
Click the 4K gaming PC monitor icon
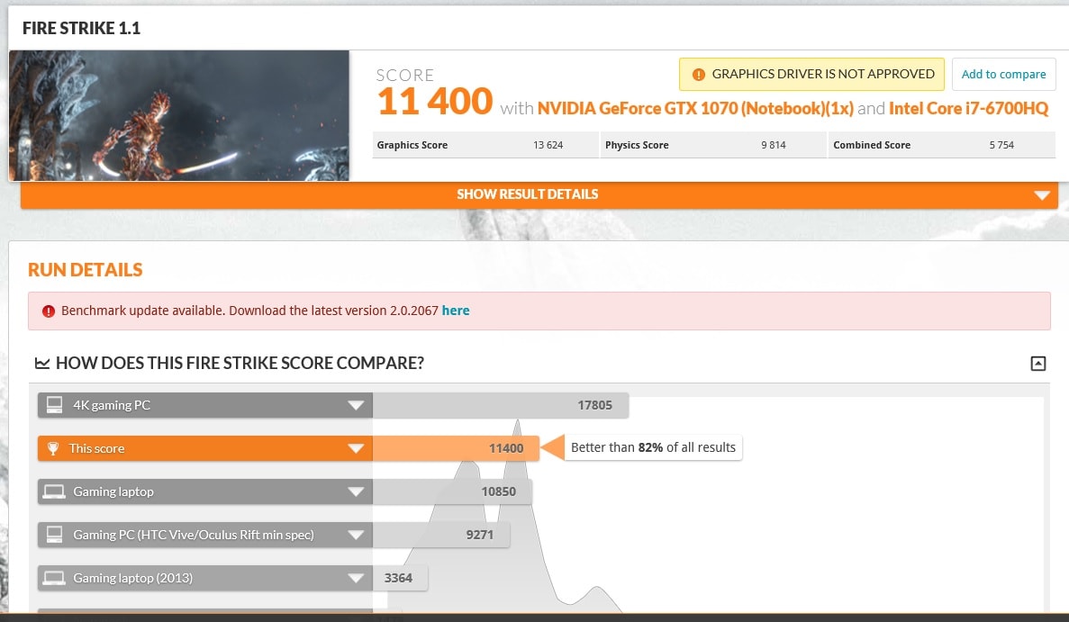click(x=55, y=405)
